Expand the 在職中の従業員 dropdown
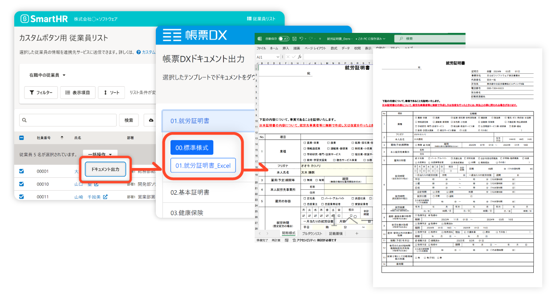Screen dimensions: 552x300 click(47, 75)
